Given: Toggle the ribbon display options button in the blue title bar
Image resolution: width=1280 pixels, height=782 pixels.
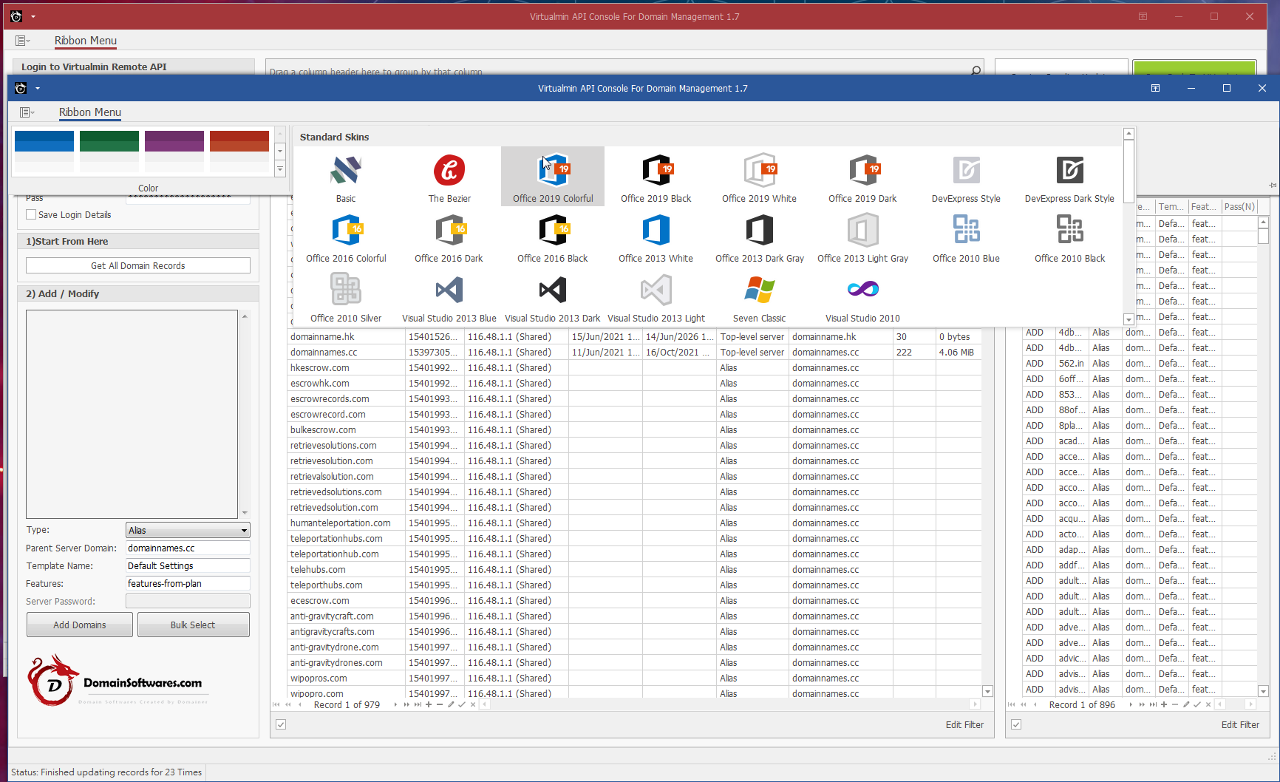Looking at the screenshot, I should click(x=1155, y=88).
